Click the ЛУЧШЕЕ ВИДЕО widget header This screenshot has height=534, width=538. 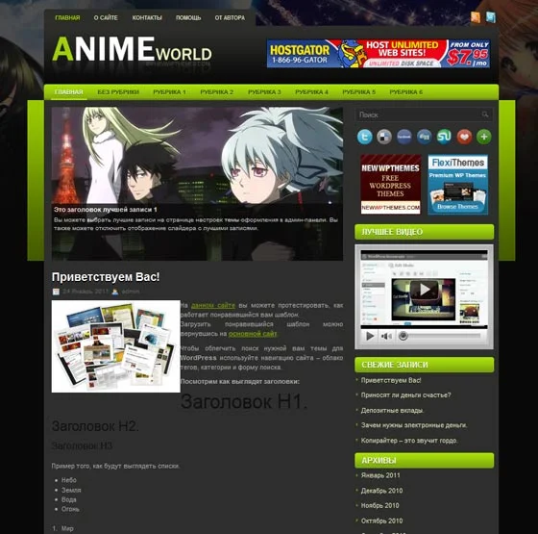pos(425,232)
